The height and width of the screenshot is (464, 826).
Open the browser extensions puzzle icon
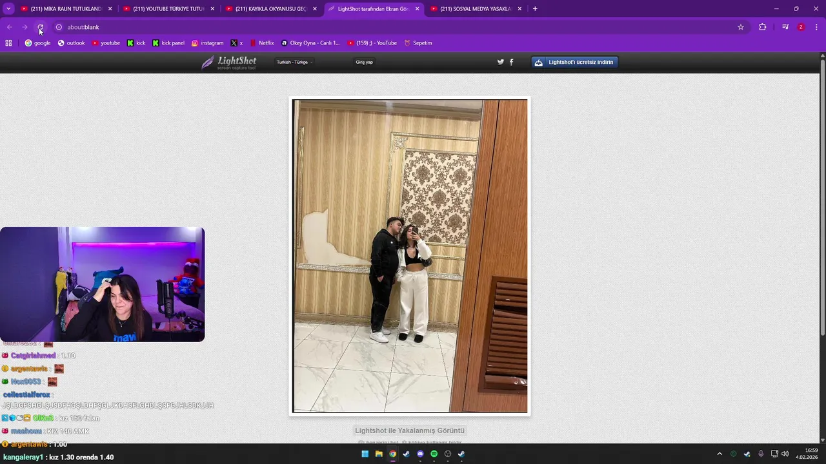click(x=763, y=27)
